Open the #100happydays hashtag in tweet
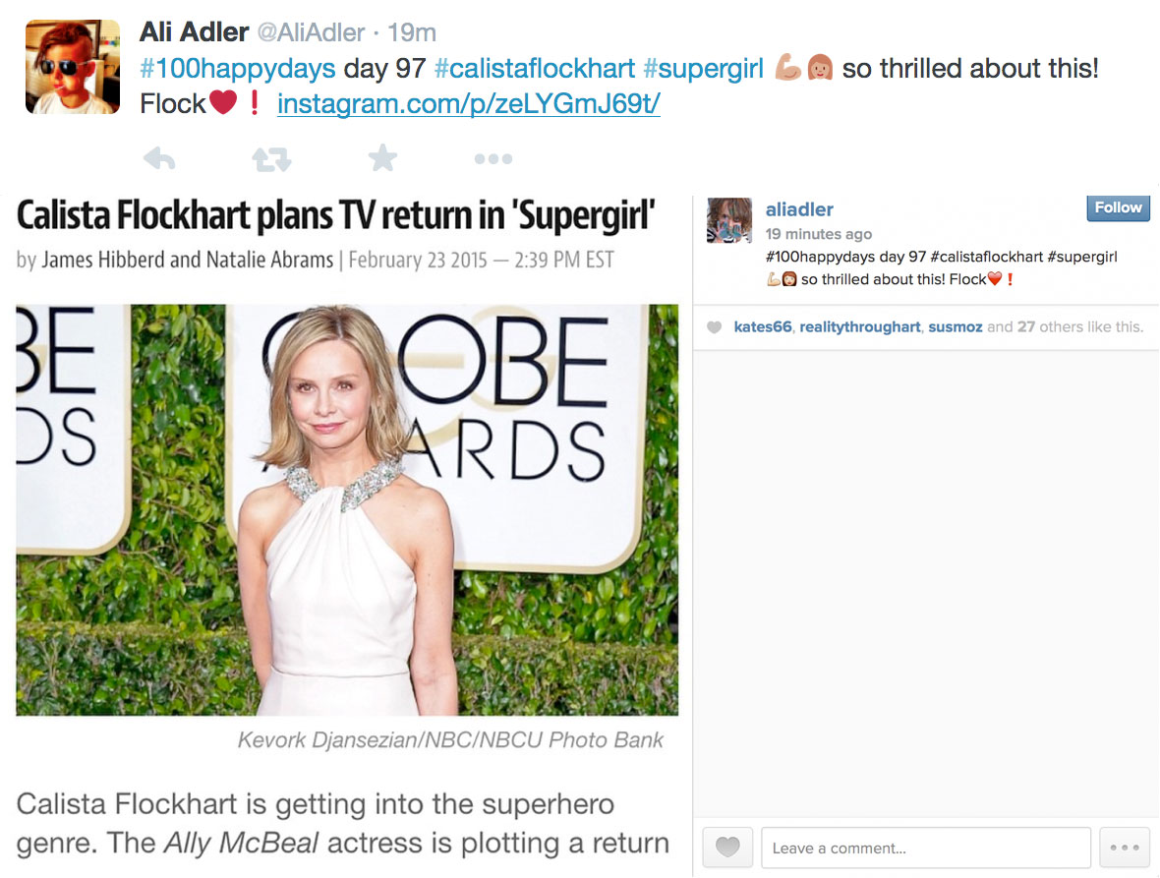Screen dimensions: 1160x878 238,68
